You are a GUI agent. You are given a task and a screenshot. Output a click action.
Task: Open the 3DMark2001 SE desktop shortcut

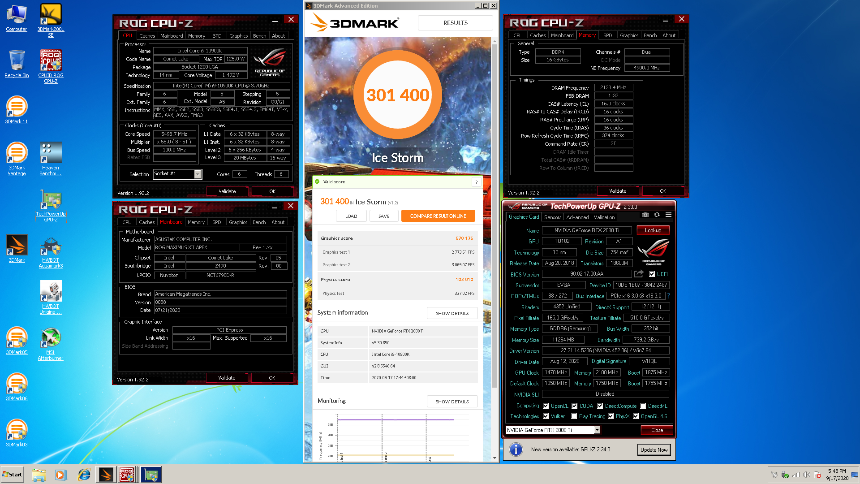51,21
